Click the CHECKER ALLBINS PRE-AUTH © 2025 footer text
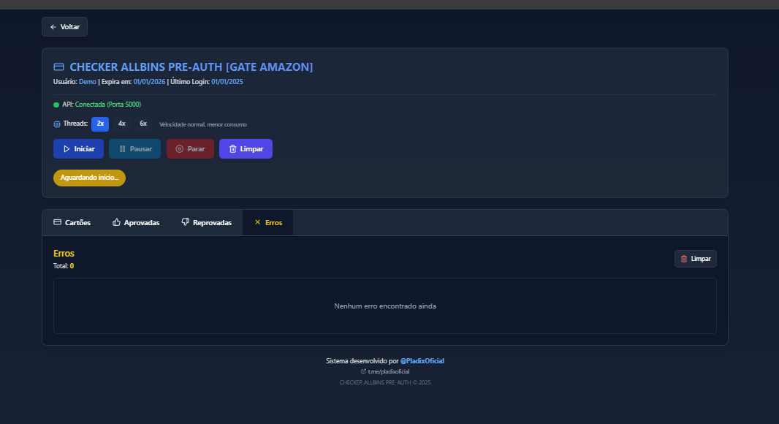 click(x=385, y=383)
